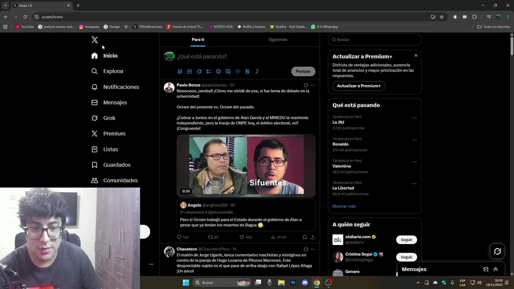Follow Cristina Seguí with Seguir button
514x289 pixels.
click(x=406, y=257)
